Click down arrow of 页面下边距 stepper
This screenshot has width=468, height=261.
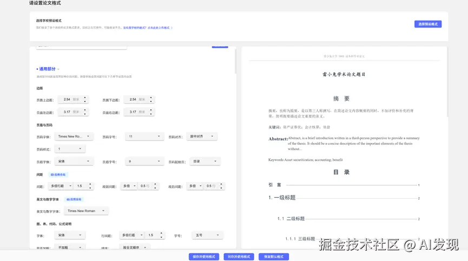[x=151, y=102]
